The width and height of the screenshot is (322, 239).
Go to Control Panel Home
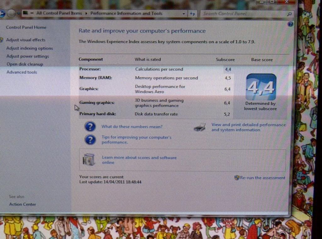tap(26, 27)
